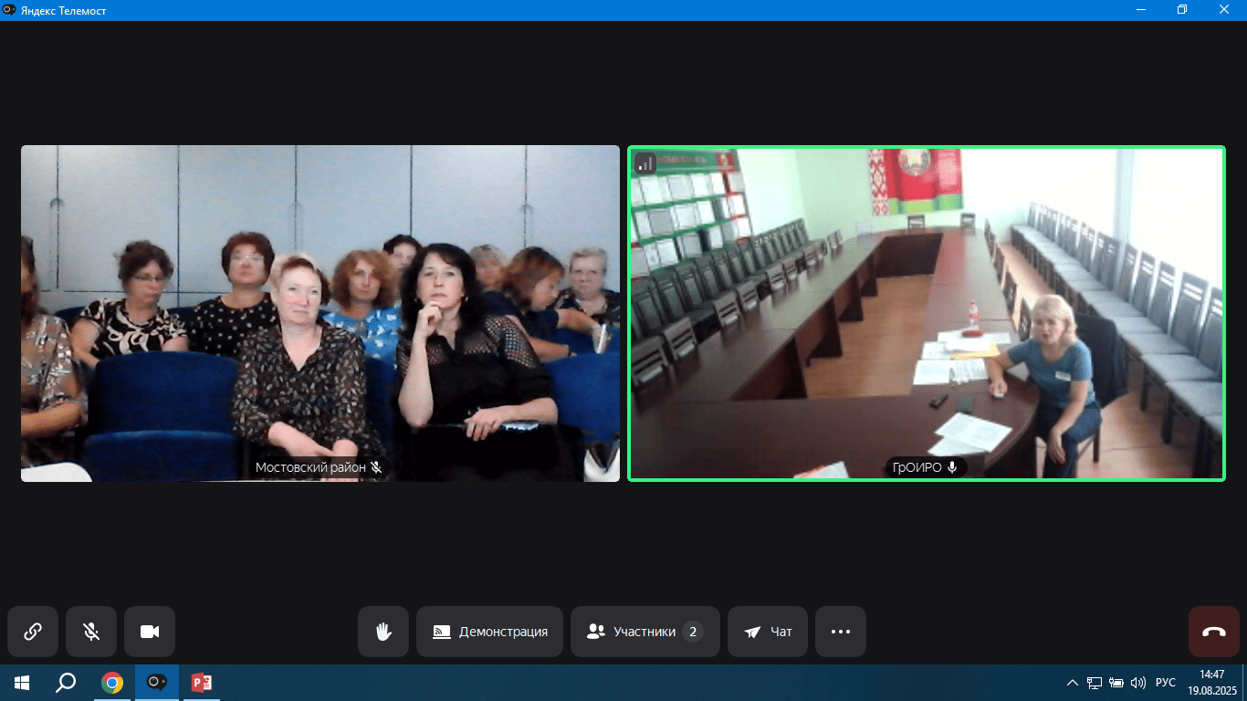Screen dimensions: 1247x701
Task: Open the Windows Start menu
Action: pos(22,683)
